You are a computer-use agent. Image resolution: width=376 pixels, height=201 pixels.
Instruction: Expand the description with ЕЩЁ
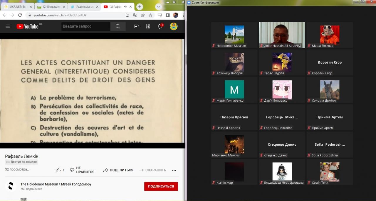(x=23, y=199)
